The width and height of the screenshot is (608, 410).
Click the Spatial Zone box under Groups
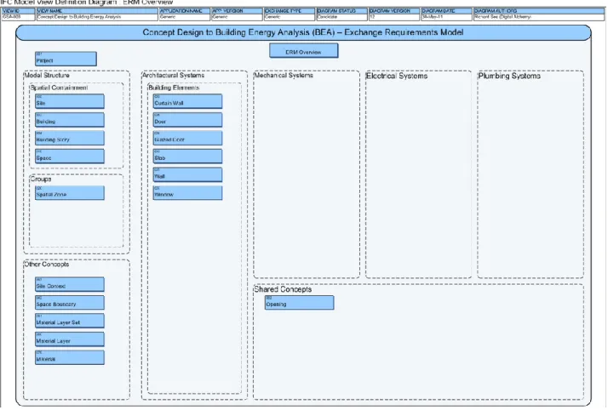tap(70, 193)
